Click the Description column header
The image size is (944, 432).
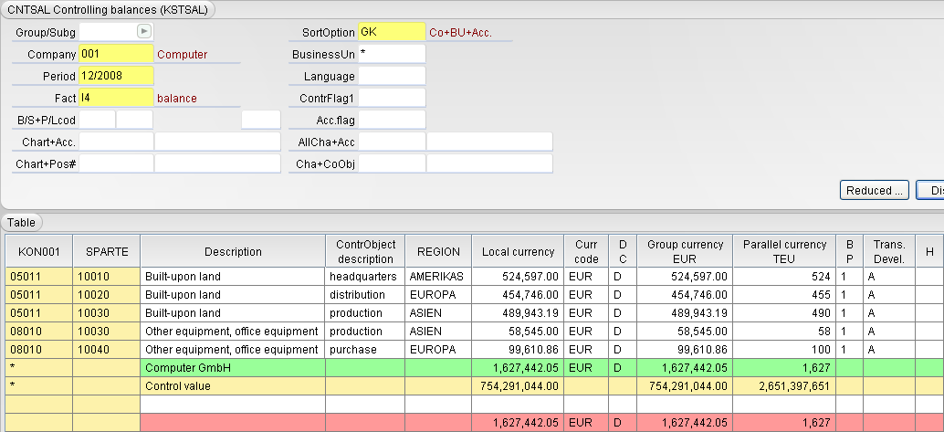click(233, 252)
